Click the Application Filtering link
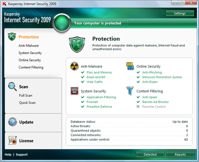The height and width of the screenshot is (162, 199). point(101,97)
